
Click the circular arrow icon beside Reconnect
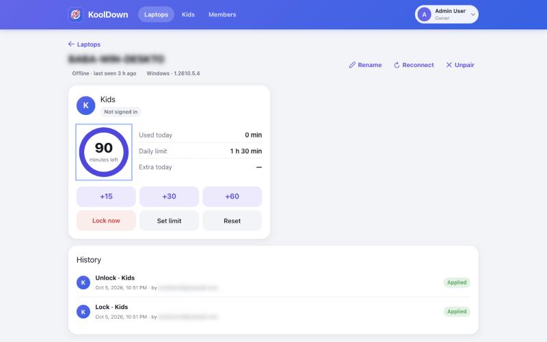(x=397, y=65)
